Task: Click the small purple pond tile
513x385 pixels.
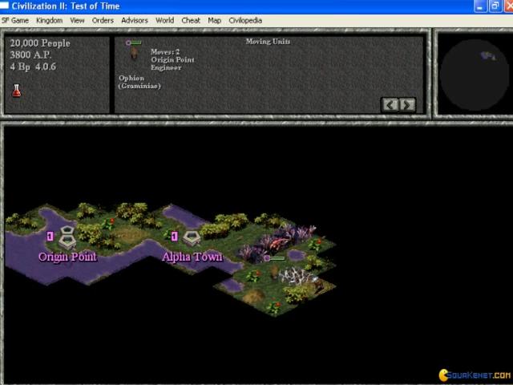Action: point(297,255)
